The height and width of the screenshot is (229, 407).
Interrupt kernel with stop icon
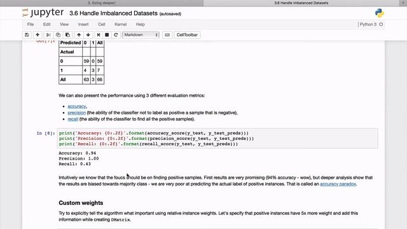(x=107, y=35)
